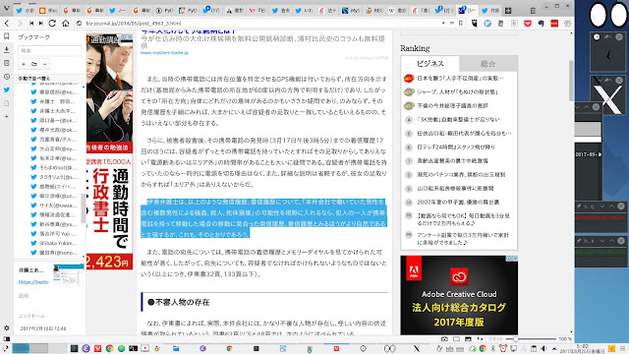
Task: Toggle panel visibility in status bar
Action: pyautogui.click(x=7, y=339)
